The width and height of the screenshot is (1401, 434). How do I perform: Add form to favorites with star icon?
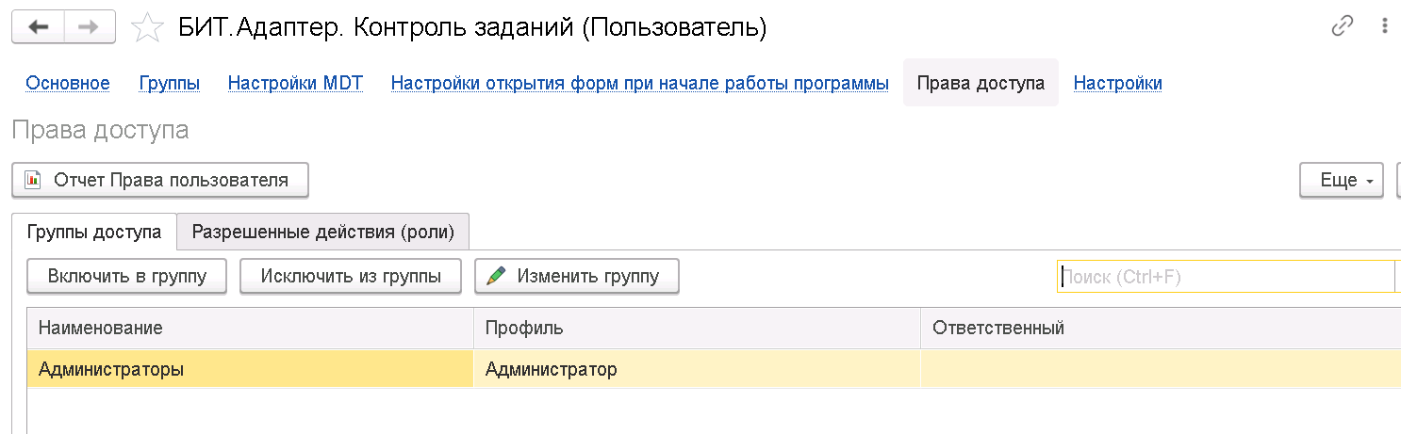146,28
